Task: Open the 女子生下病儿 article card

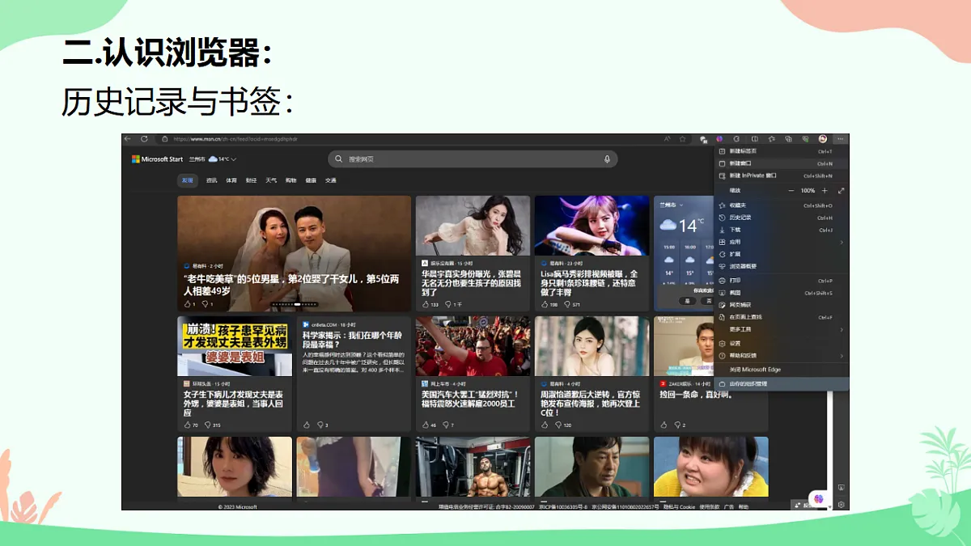Action: 235,374
